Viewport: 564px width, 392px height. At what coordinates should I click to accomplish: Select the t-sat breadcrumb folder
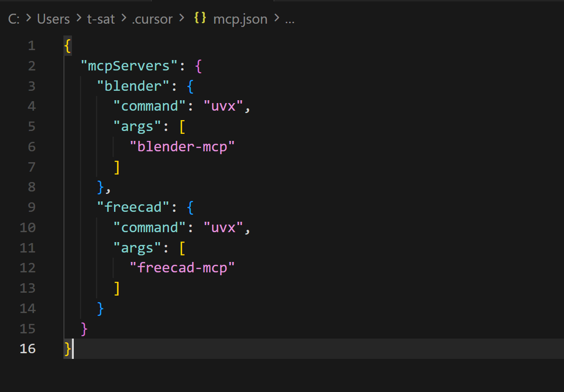[x=100, y=19]
